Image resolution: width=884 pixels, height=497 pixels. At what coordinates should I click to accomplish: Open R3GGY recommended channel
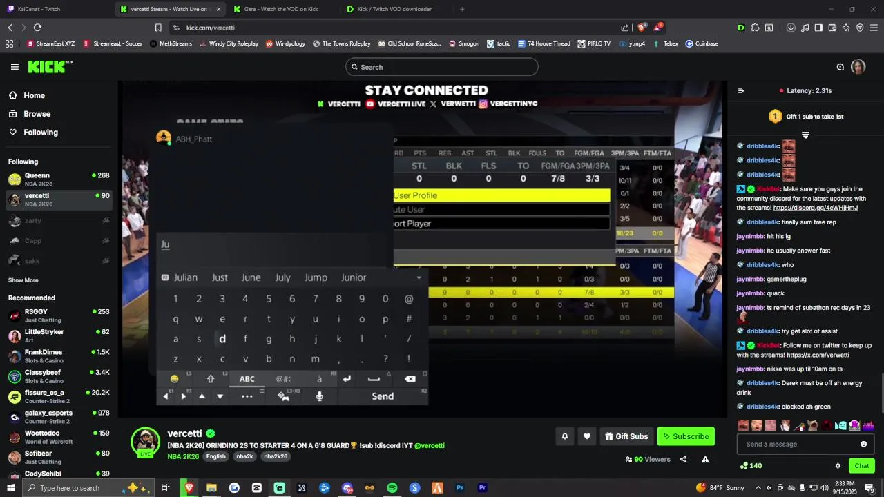[x=59, y=315]
